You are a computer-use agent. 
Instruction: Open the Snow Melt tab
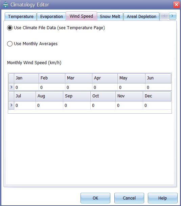pos(110,16)
